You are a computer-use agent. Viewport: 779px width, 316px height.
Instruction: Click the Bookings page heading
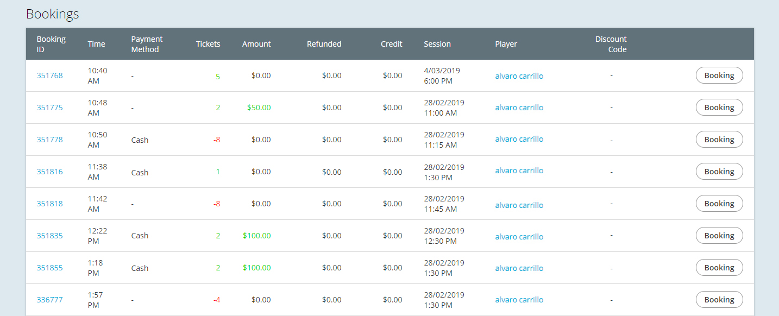click(x=53, y=14)
